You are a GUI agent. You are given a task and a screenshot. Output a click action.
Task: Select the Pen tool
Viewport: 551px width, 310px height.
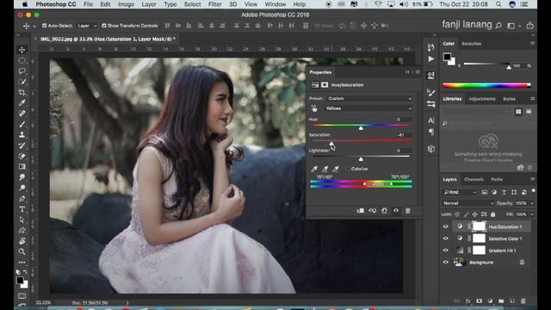(22, 199)
